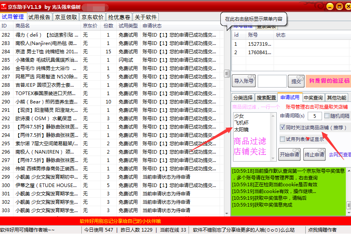Viewport: 351px width, 234px height.
Task: Click the 当前在线 33 status entry
Action: click(x=173, y=230)
